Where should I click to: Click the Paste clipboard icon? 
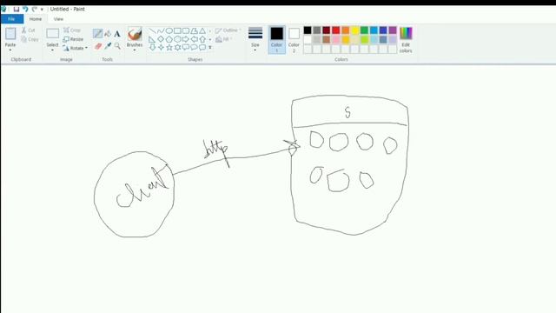pos(10,34)
